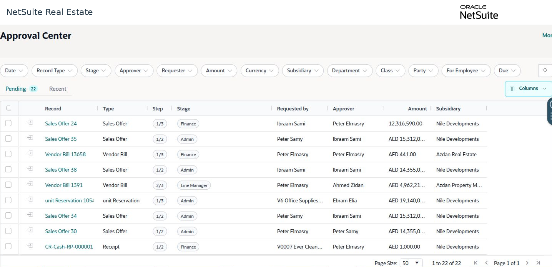Screen dimensions: 552x267
Task: Open row action icon for Sales Offer 35
Action: [x=30, y=138]
